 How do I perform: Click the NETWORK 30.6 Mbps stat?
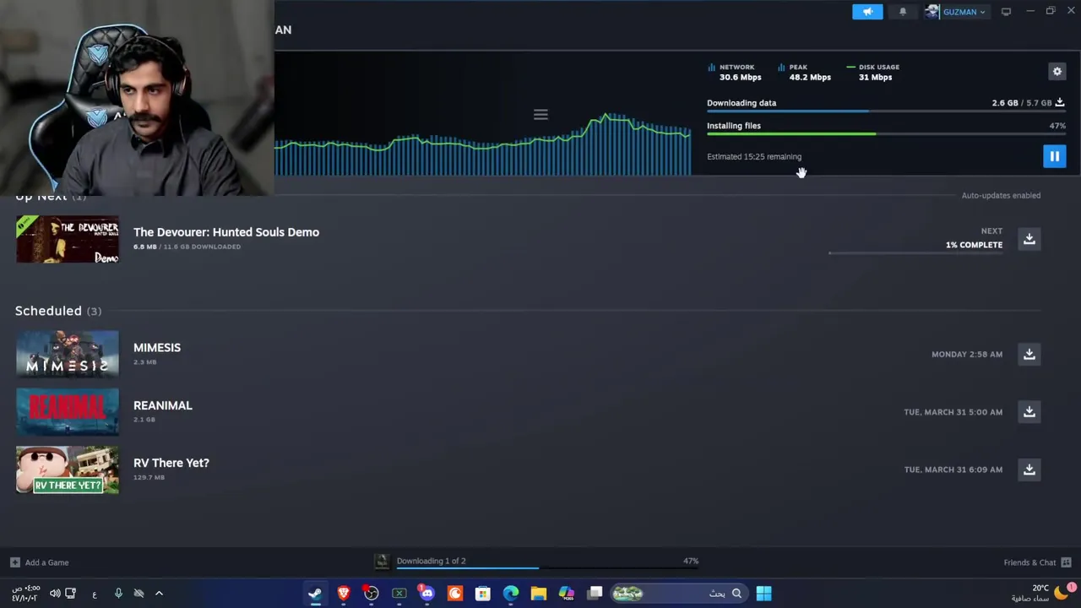tap(735, 72)
